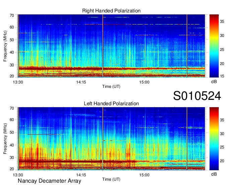Screen dimensions: 228x185
Task: Click the 20 label on the lower colorbar
Action: pyautogui.click(x=222, y=161)
